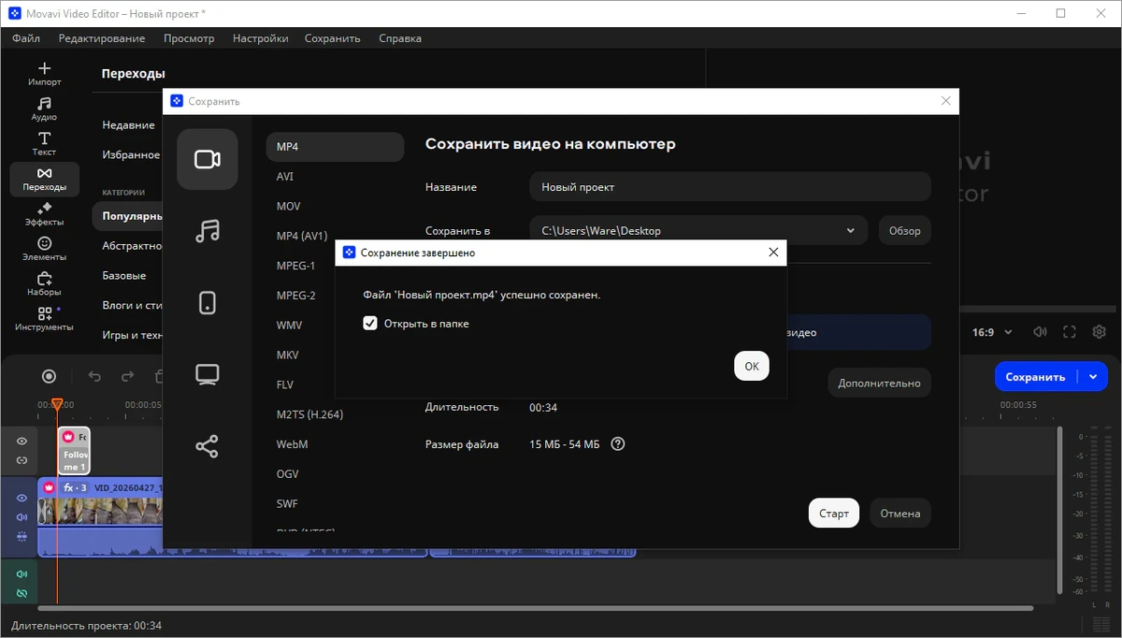Select the share upload icon in Save dialog

point(208,446)
